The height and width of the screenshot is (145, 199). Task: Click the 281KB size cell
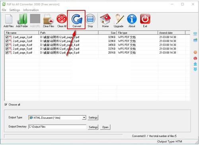pos(112,53)
